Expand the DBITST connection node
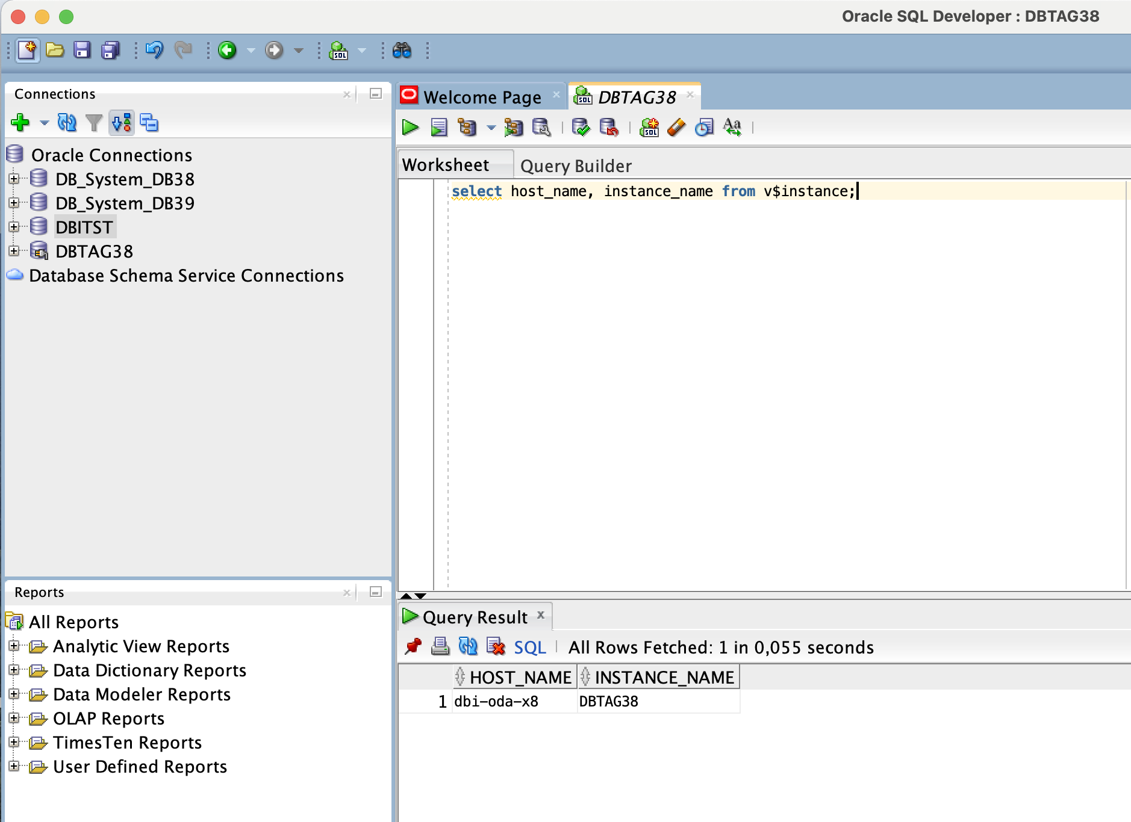Image resolution: width=1131 pixels, height=822 pixels. coord(14,227)
